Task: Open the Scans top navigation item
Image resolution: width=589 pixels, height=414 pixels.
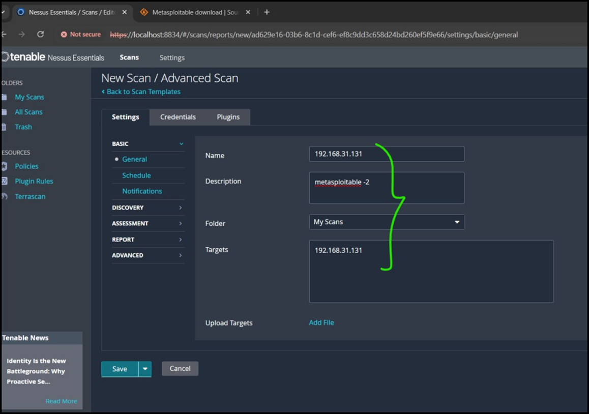Action: [x=129, y=57]
